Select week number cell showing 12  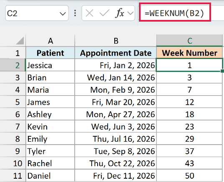click(x=189, y=102)
